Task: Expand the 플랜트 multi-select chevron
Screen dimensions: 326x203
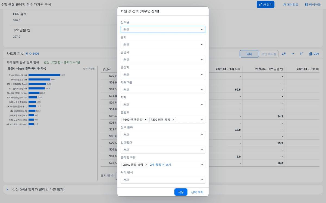Action: coord(202,120)
